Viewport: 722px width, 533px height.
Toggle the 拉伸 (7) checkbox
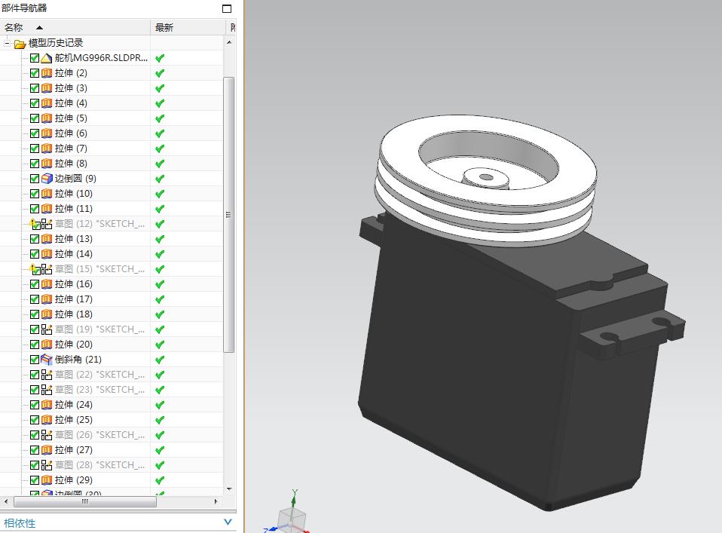click(35, 149)
